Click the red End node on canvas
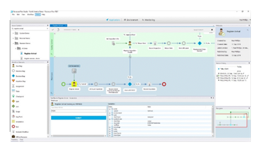Screen dimensions: 262x153 pos(164,84)
